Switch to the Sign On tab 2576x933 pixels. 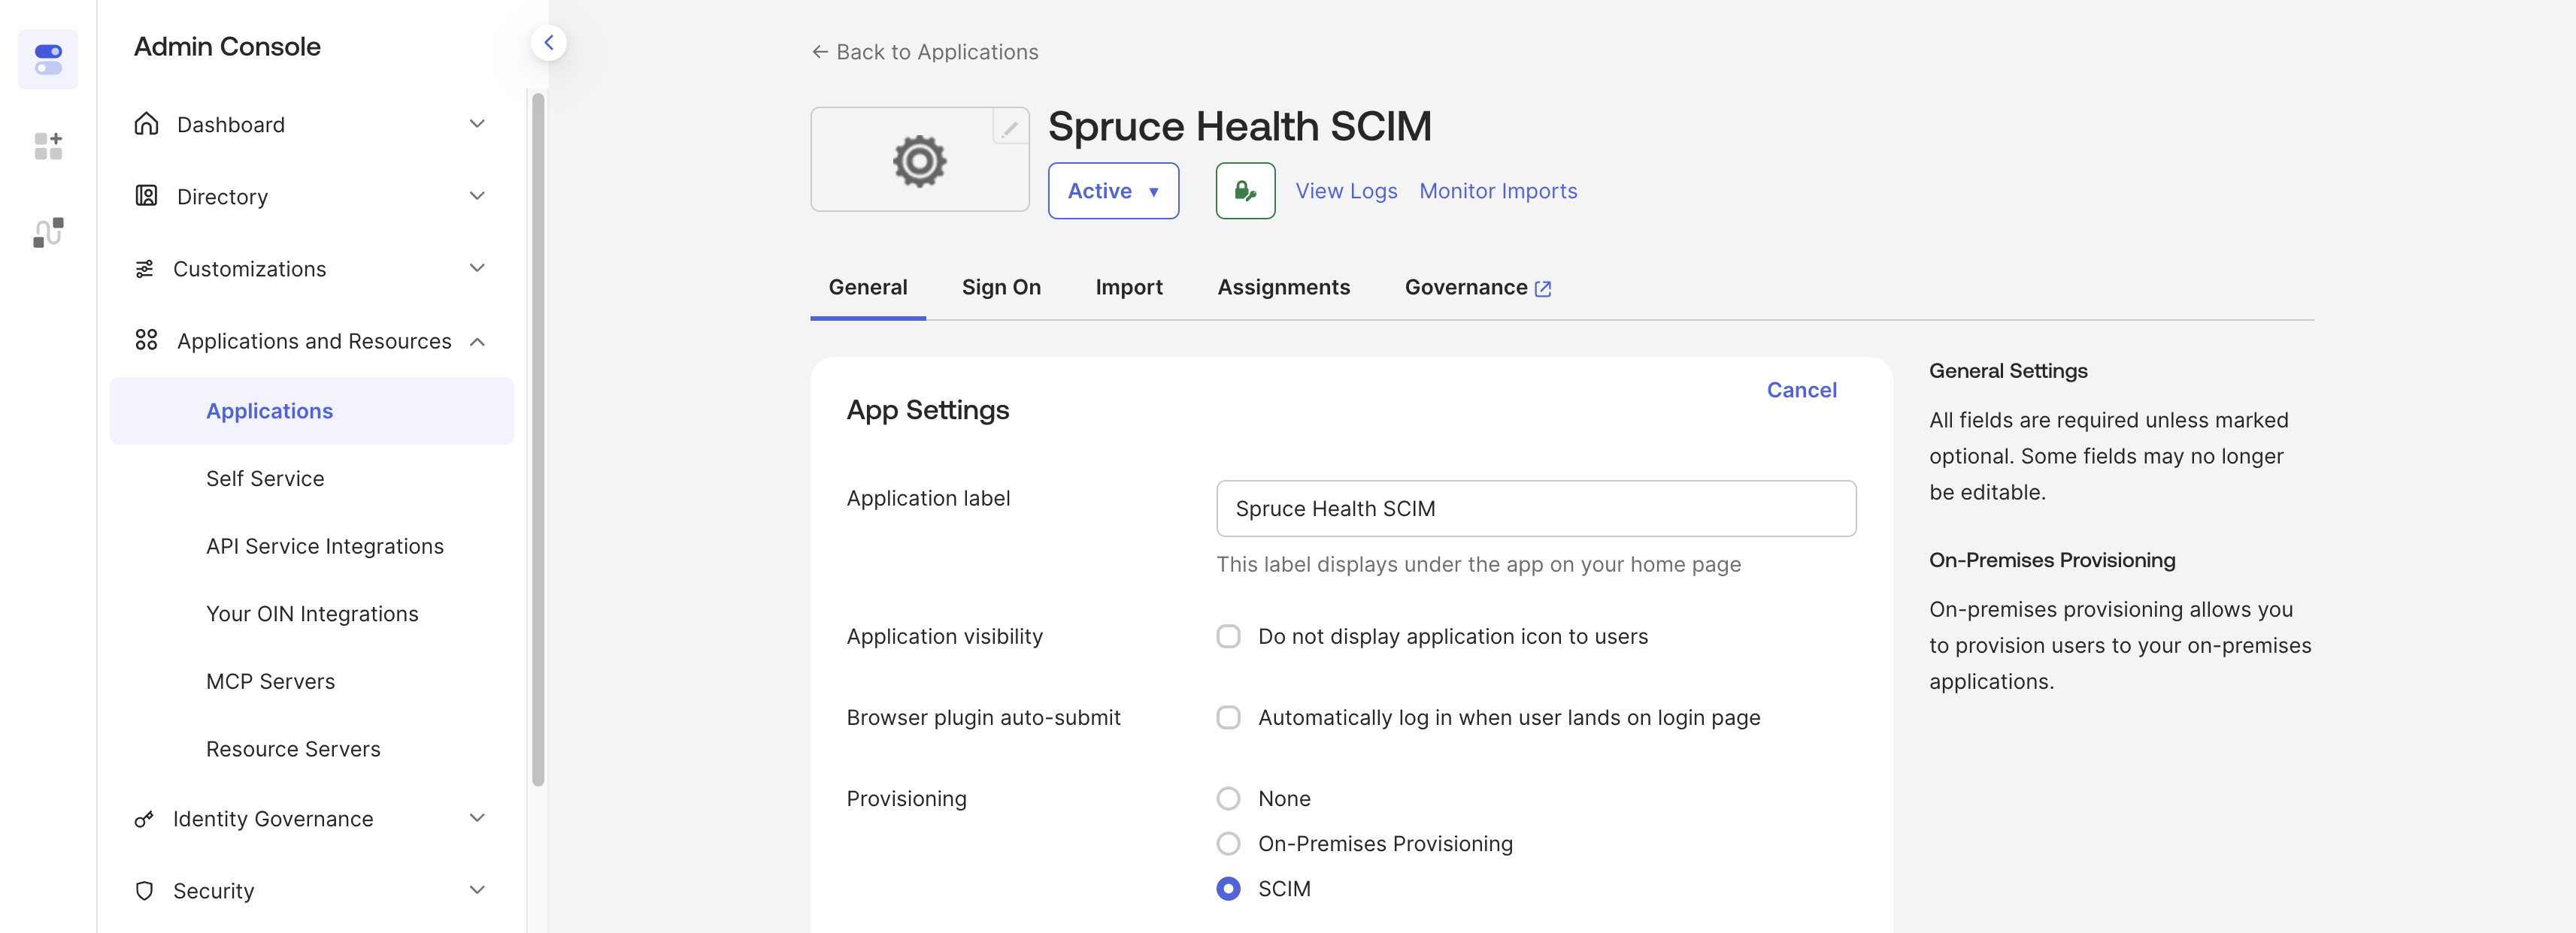click(x=1001, y=288)
